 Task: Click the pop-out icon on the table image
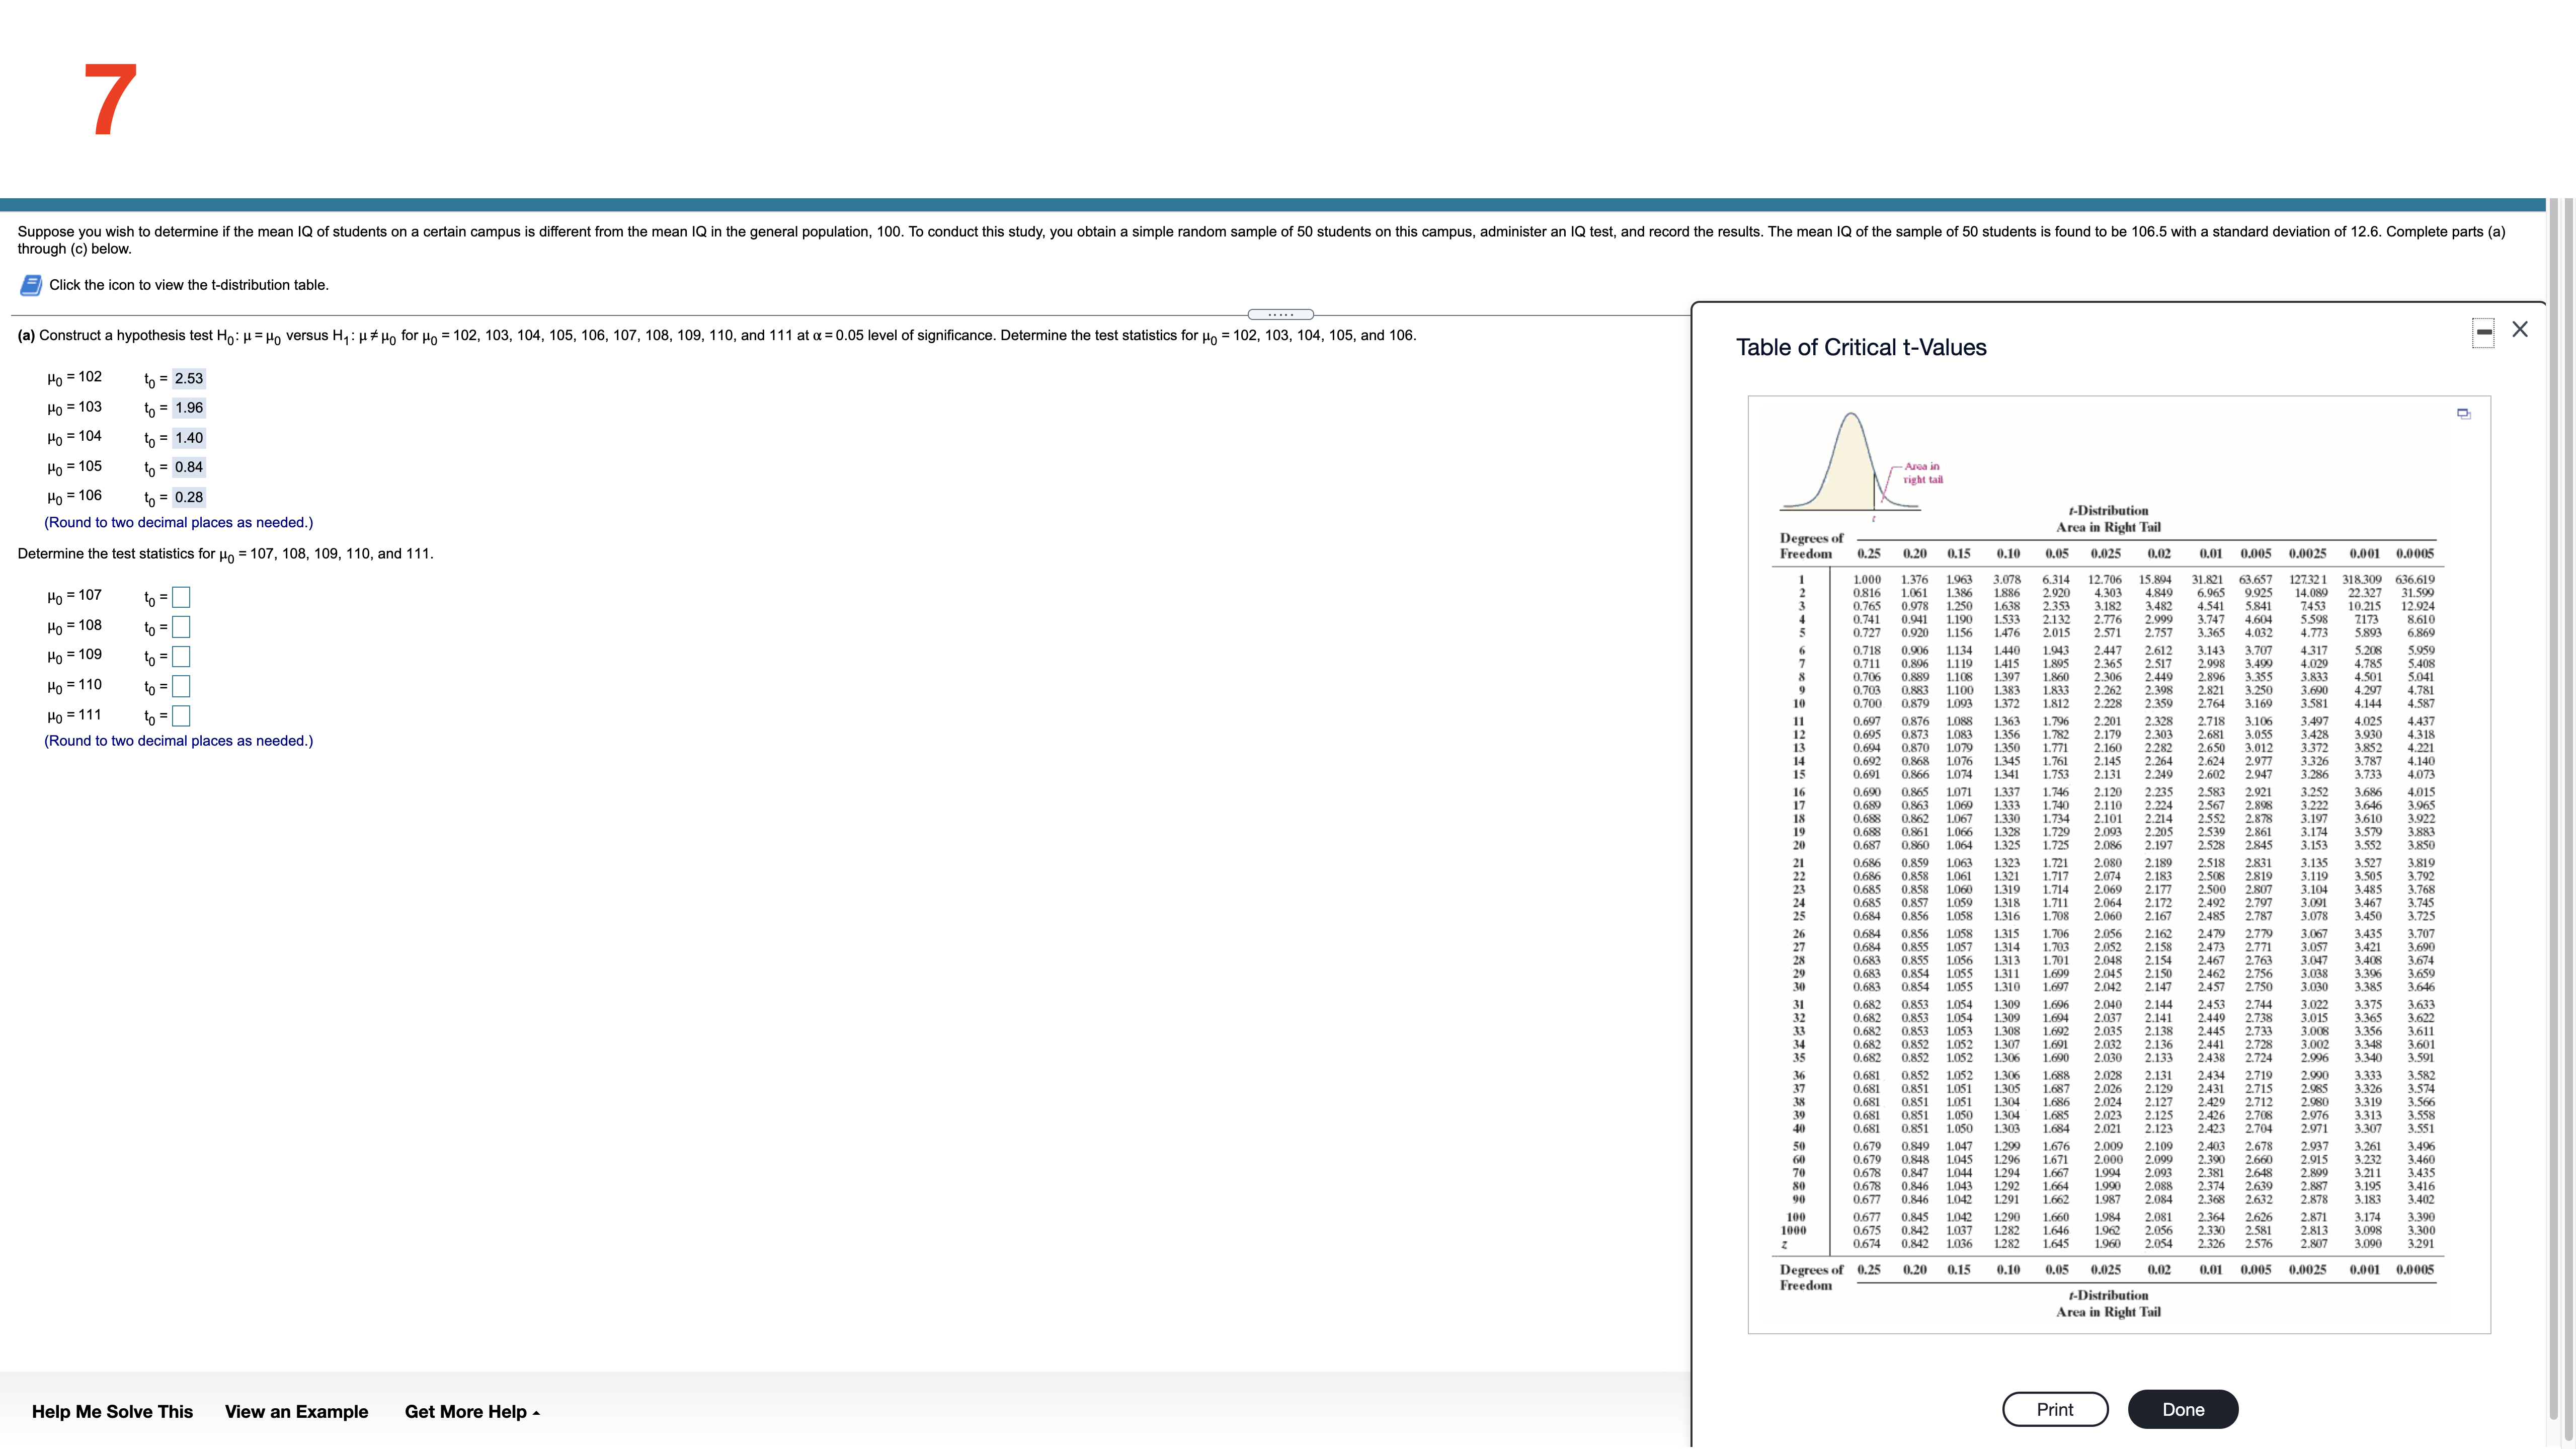click(2463, 414)
